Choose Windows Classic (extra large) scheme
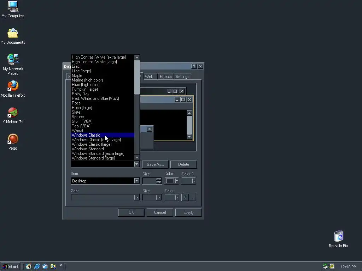The height and width of the screenshot is (271, 362). [x=103, y=140]
